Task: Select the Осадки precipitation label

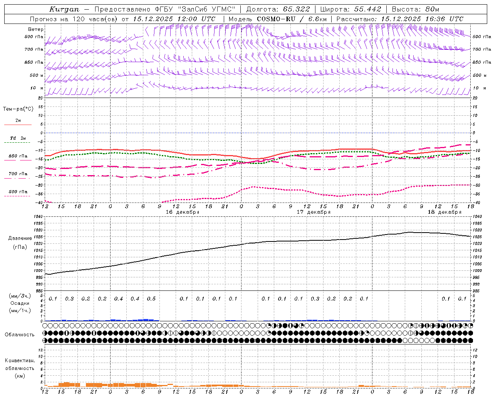Action: pyautogui.click(x=20, y=304)
